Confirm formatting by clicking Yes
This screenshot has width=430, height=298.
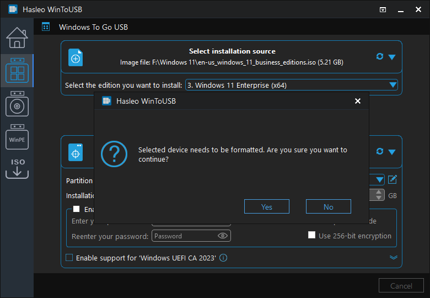click(267, 206)
